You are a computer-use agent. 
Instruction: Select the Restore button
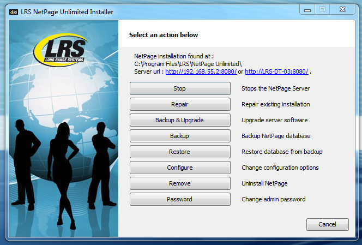[x=180, y=152]
